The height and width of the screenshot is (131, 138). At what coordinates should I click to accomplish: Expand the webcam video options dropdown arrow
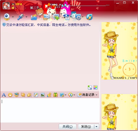coord(13,17)
